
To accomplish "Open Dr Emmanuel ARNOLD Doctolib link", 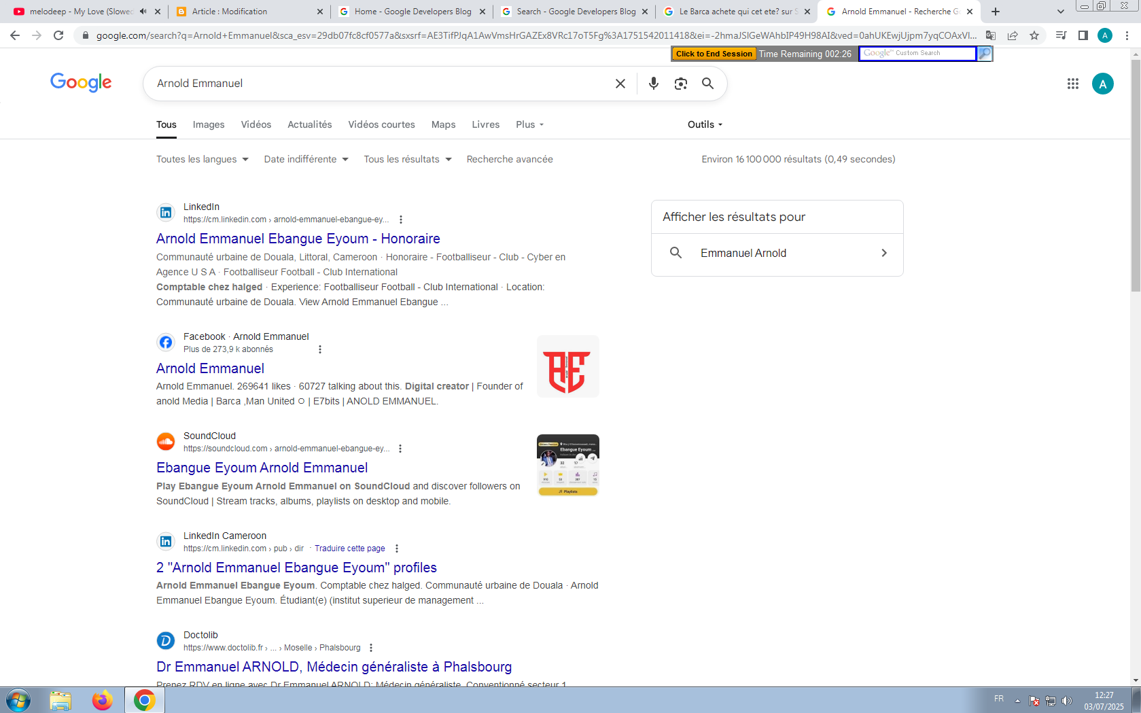I will tap(334, 667).
